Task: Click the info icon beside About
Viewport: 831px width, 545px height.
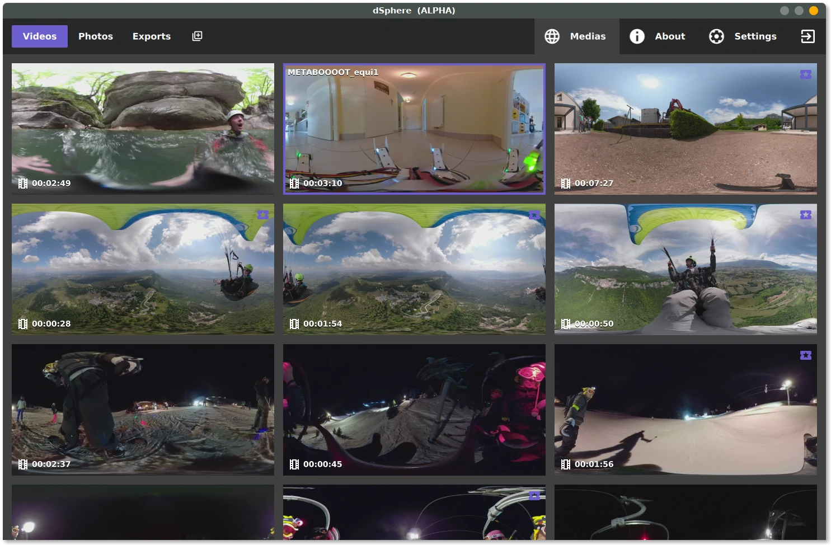Action: pos(637,36)
